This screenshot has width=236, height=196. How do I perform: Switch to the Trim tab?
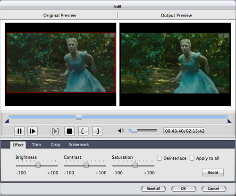(36, 145)
